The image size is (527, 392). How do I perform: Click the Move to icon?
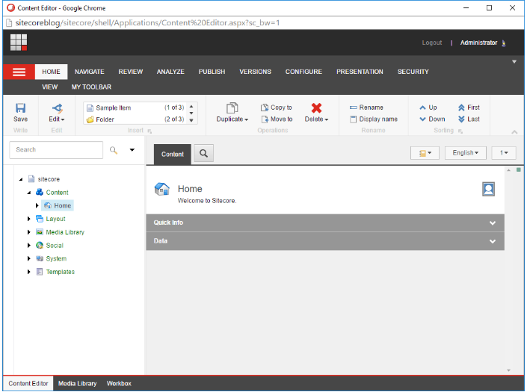(265, 119)
